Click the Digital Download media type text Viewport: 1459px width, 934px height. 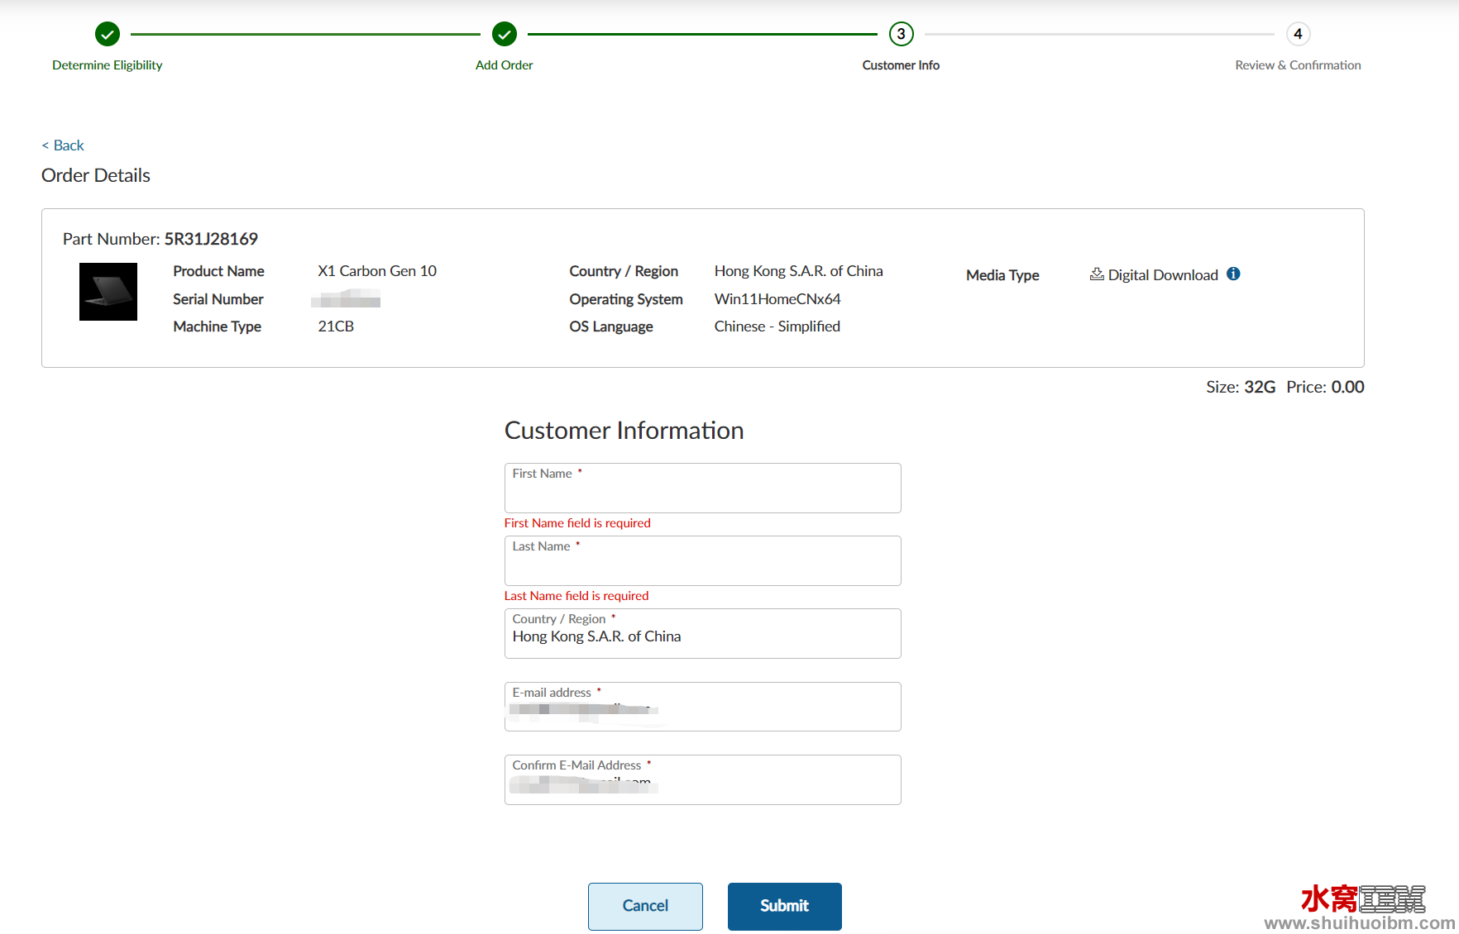(x=1163, y=275)
